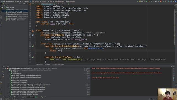The image size is (177, 100).
Task: Switch to HowlYoutubeRealm gradle editor tab
Action: point(60,4)
